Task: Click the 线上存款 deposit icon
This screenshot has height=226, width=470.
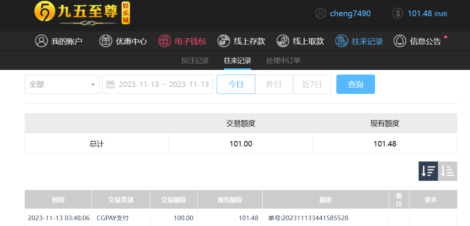Action: [x=224, y=41]
